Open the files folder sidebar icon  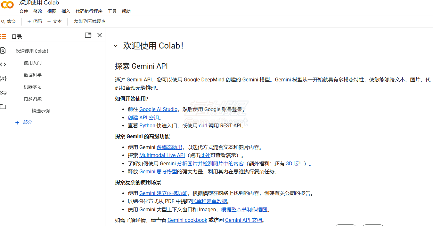click(x=3, y=107)
